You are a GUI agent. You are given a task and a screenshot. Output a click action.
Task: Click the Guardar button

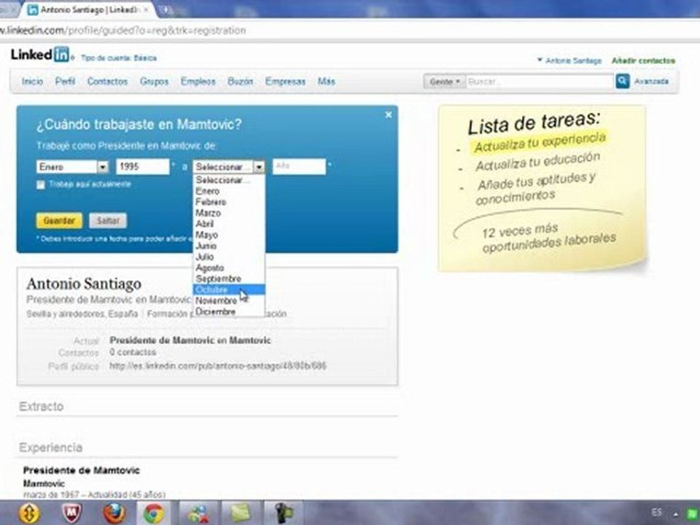[x=59, y=220]
